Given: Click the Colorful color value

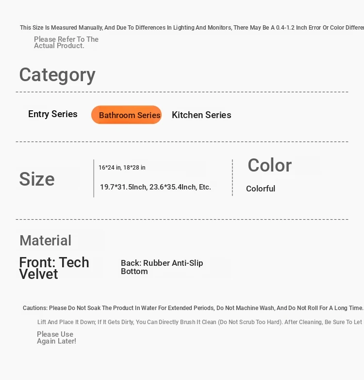Looking at the screenshot, I should 261,189.
